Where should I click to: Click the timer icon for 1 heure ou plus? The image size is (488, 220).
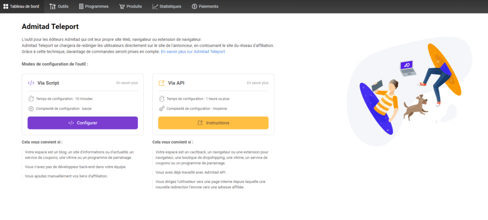coord(162,99)
